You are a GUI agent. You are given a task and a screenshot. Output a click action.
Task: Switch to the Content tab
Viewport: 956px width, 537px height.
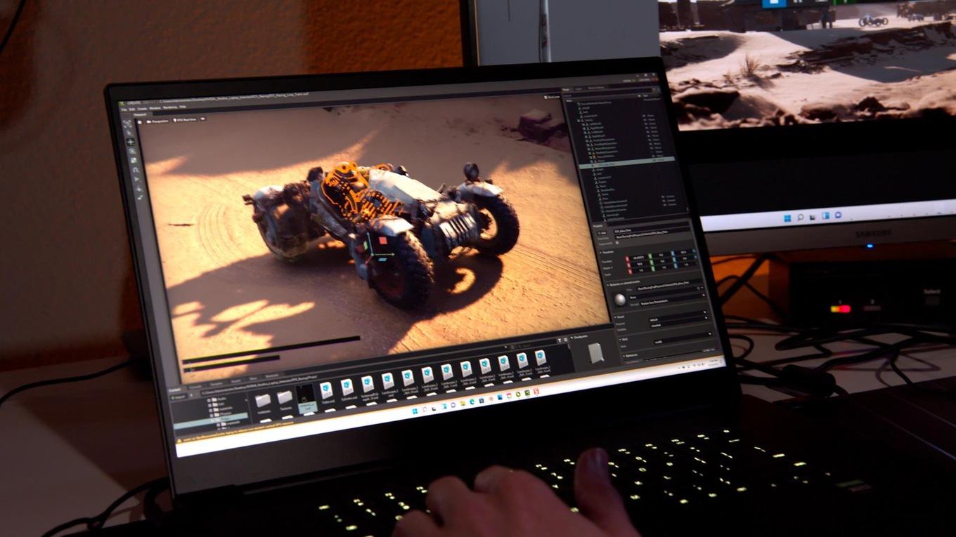tap(175, 390)
